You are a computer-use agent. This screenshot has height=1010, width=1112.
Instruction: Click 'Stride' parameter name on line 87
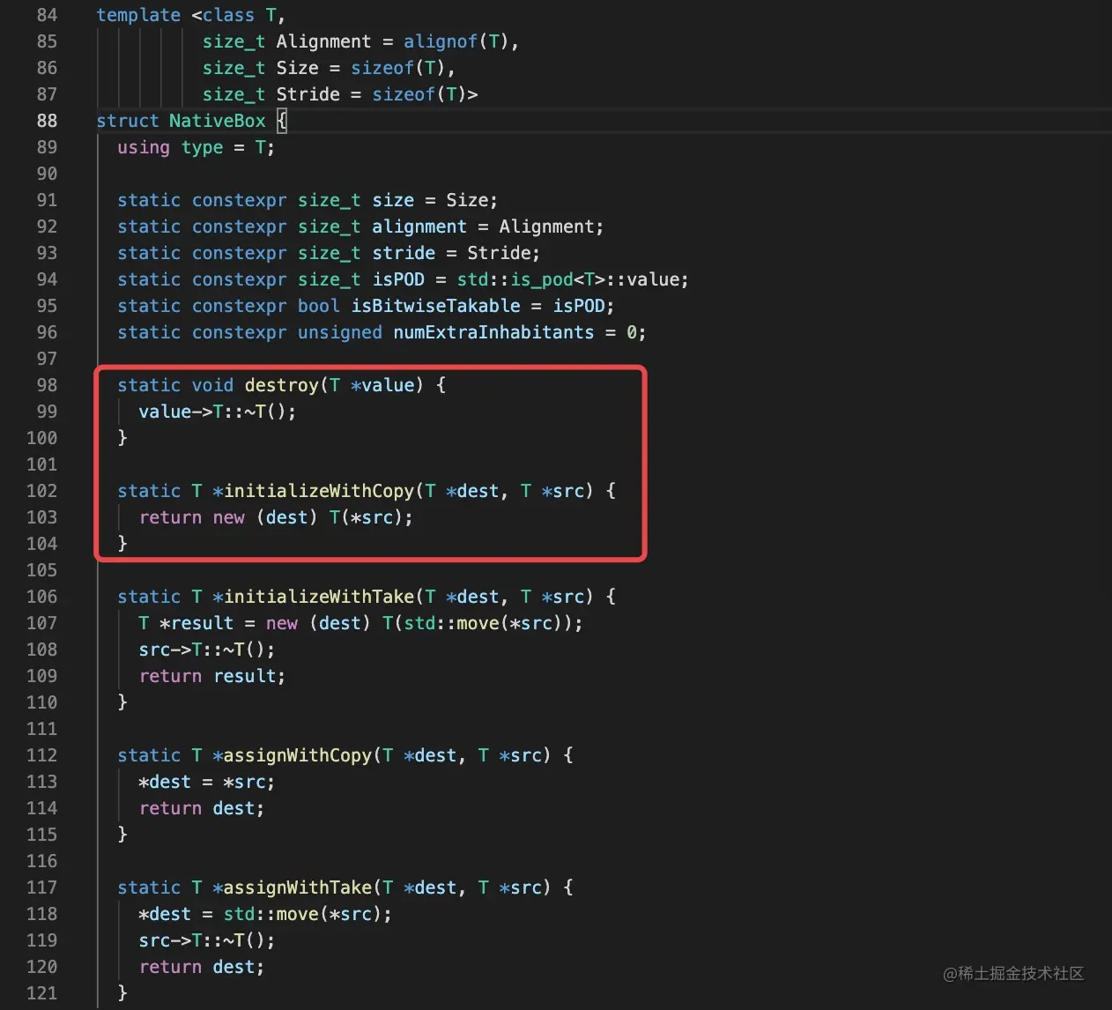tap(308, 94)
